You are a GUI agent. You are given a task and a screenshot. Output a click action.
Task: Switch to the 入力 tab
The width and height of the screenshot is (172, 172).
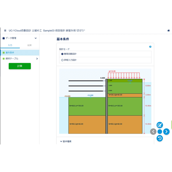[10, 45]
